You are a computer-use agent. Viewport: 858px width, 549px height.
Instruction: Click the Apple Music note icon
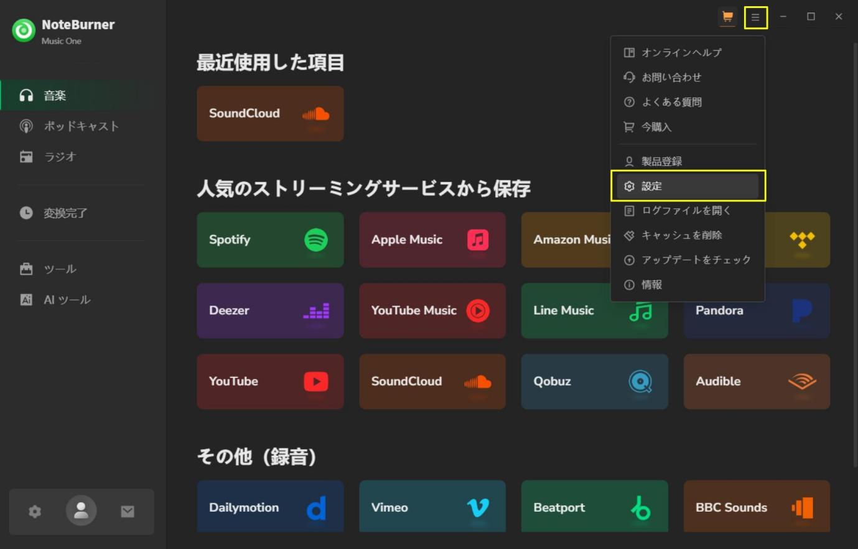(x=478, y=240)
